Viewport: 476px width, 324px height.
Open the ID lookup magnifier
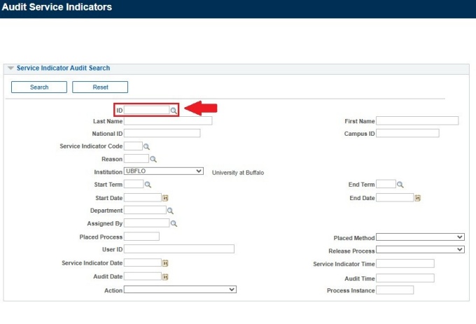click(174, 111)
